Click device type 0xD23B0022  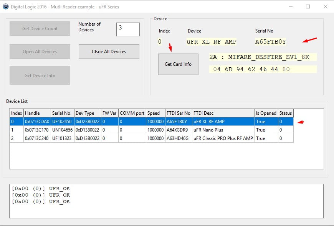(x=88, y=122)
